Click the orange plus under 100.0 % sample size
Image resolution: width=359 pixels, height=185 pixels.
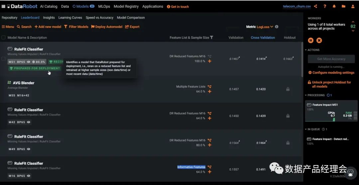point(209,61)
